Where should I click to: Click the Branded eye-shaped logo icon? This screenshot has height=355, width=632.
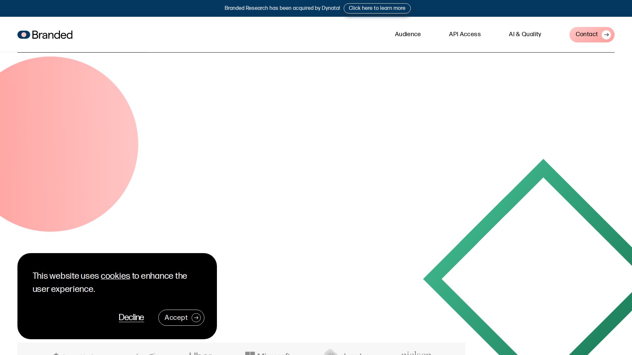[x=24, y=35]
